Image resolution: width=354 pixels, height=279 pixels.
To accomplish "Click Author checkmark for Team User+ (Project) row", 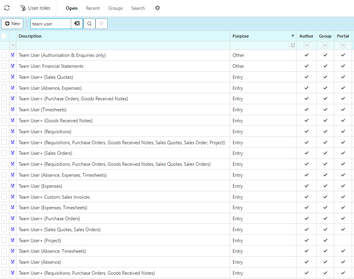I will [306, 240].
